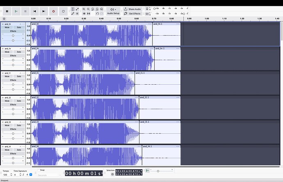
Task: Click the Zoom Out magnifier icon
Action: coord(88,9)
